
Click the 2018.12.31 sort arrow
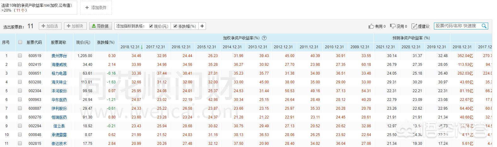(142, 47)
